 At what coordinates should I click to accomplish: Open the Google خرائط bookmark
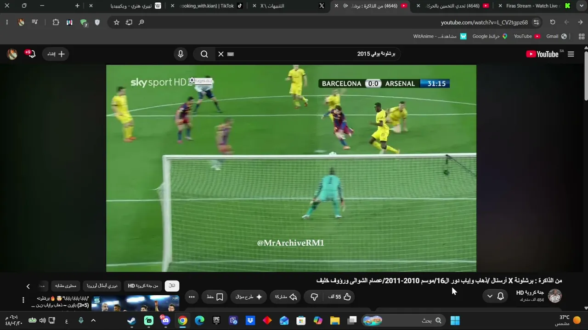click(x=490, y=36)
